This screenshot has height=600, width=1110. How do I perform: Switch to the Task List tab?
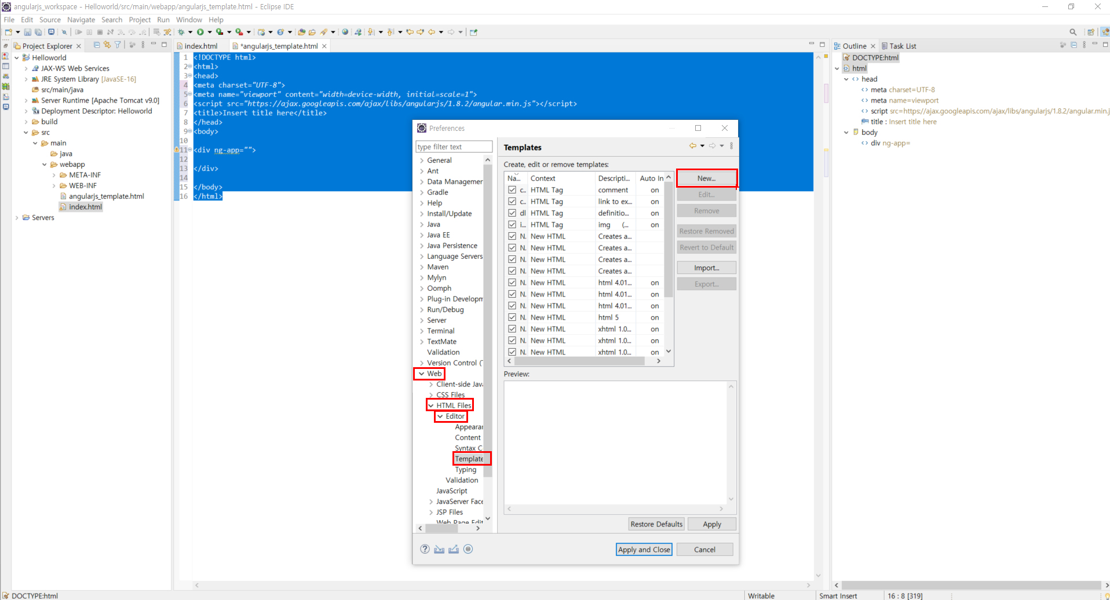click(x=899, y=46)
